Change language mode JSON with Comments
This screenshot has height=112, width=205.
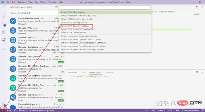click(190, 110)
